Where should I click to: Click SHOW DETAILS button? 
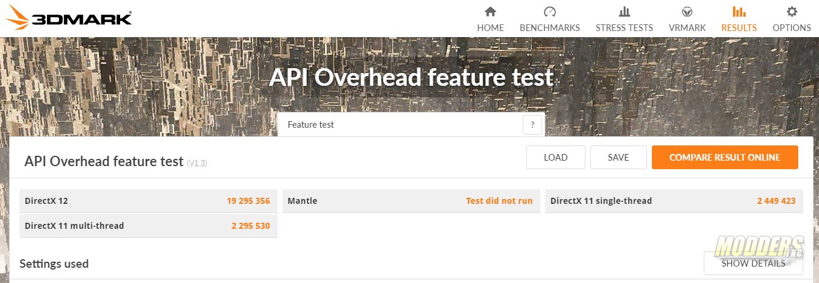coord(753,264)
